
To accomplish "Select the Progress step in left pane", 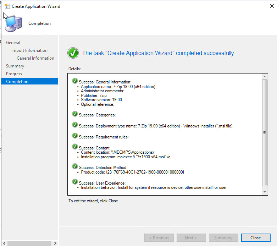I will pos(14,74).
